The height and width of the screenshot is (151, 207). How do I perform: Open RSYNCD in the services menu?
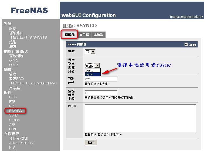tap(15, 111)
